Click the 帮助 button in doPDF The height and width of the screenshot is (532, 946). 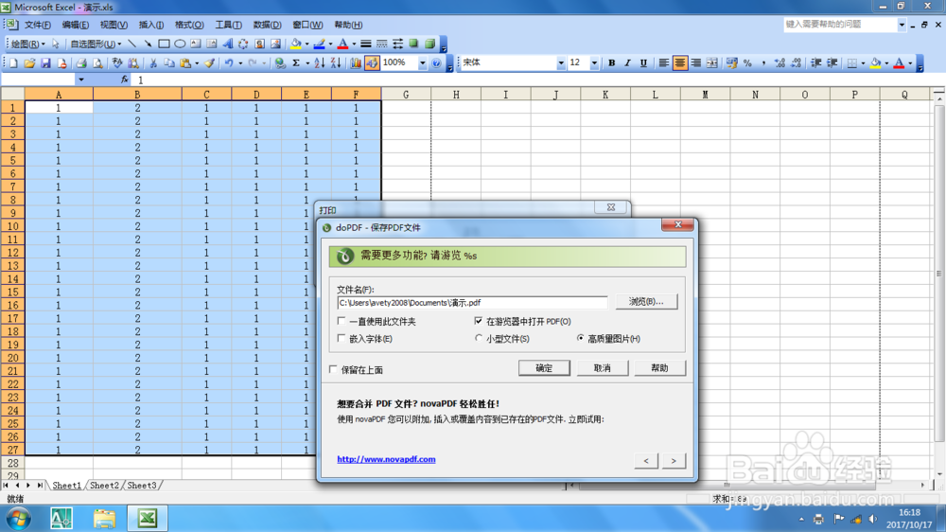pyautogui.click(x=659, y=367)
